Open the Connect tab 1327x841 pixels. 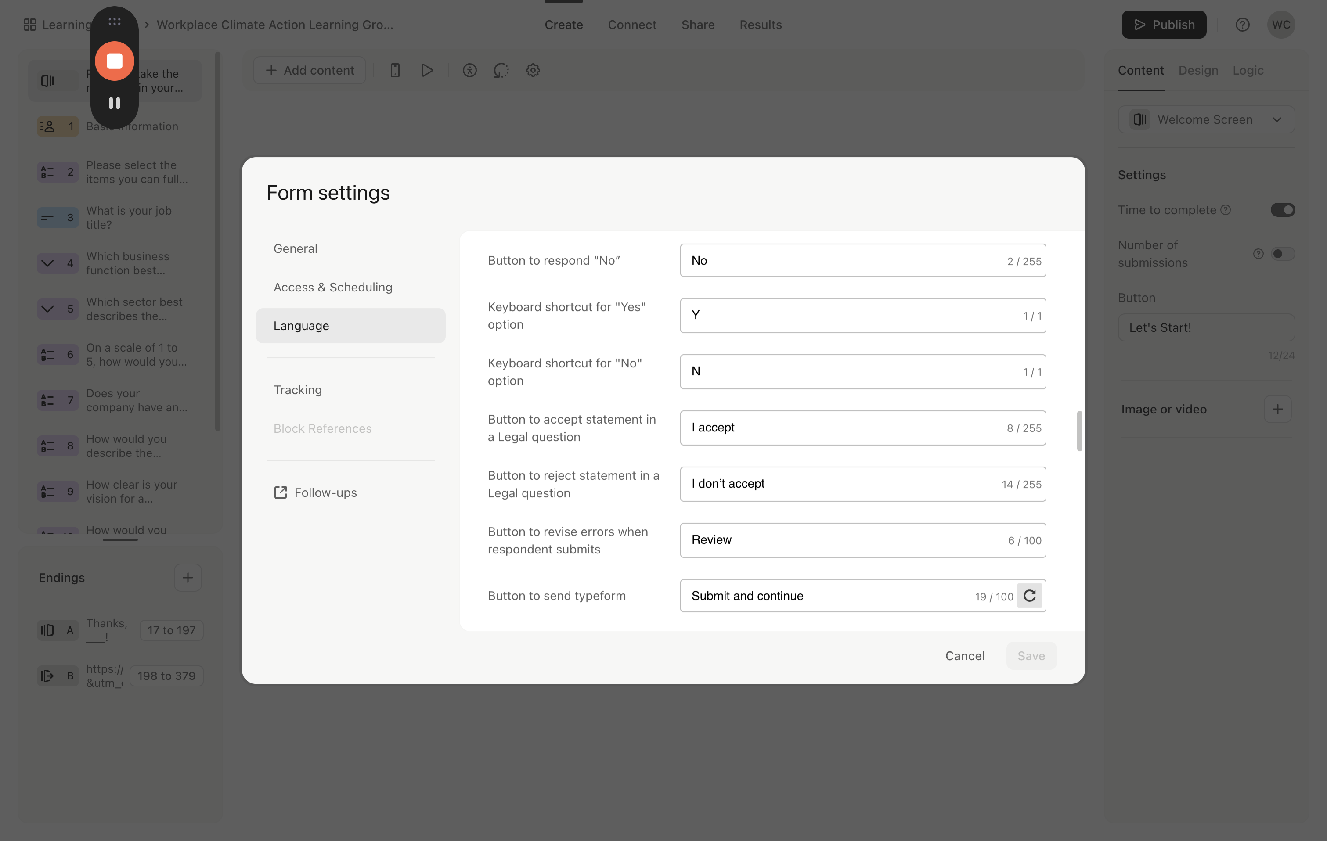pyautogui.click(x=631, y=25)
